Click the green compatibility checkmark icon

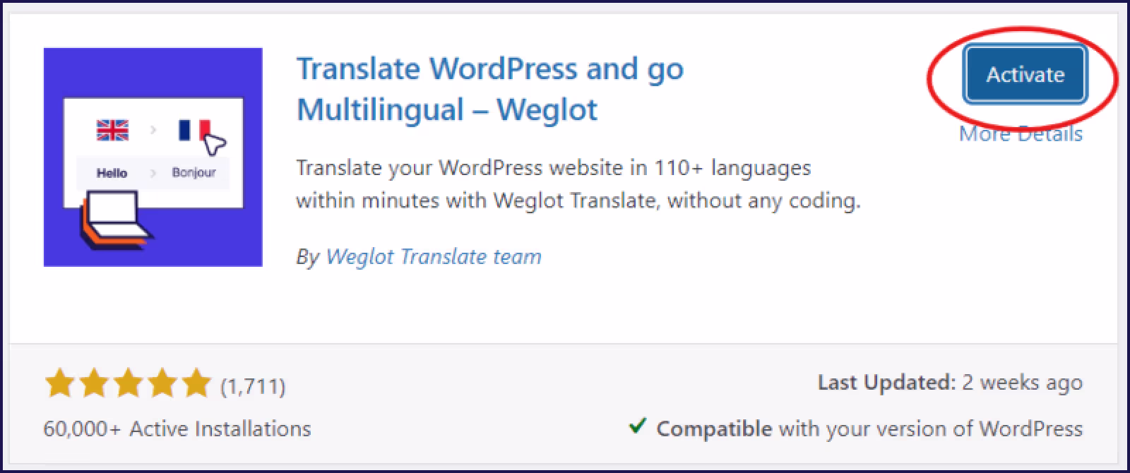click(638, 426)
